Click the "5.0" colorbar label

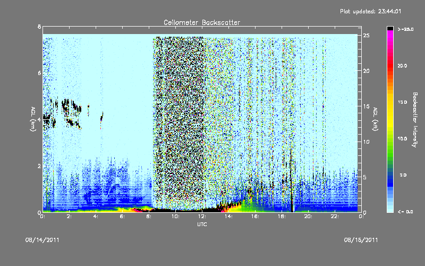pos(403,175)
